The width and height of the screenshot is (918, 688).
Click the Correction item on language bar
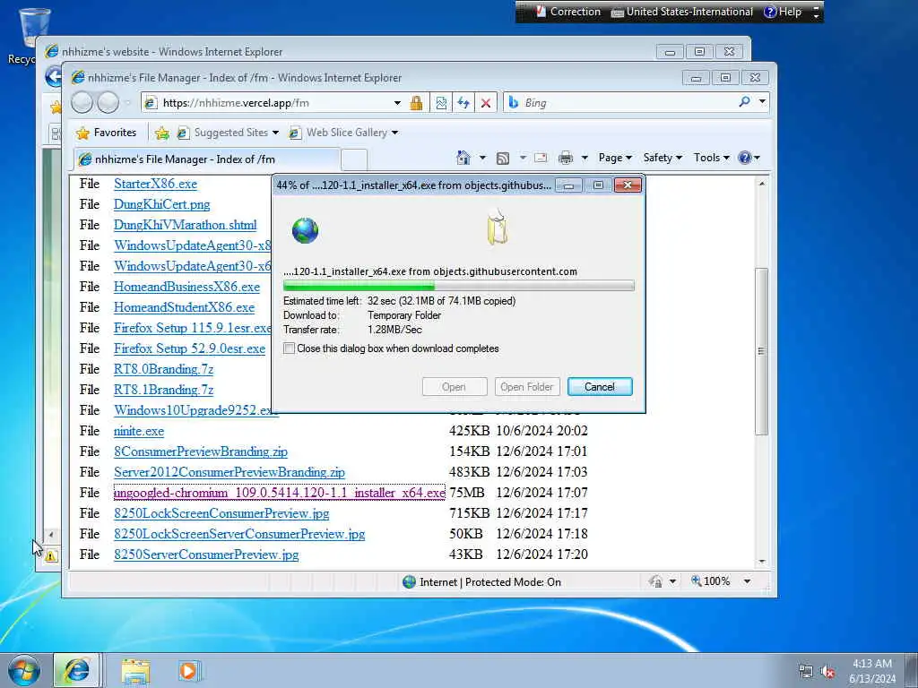click(x=567, y=12)
